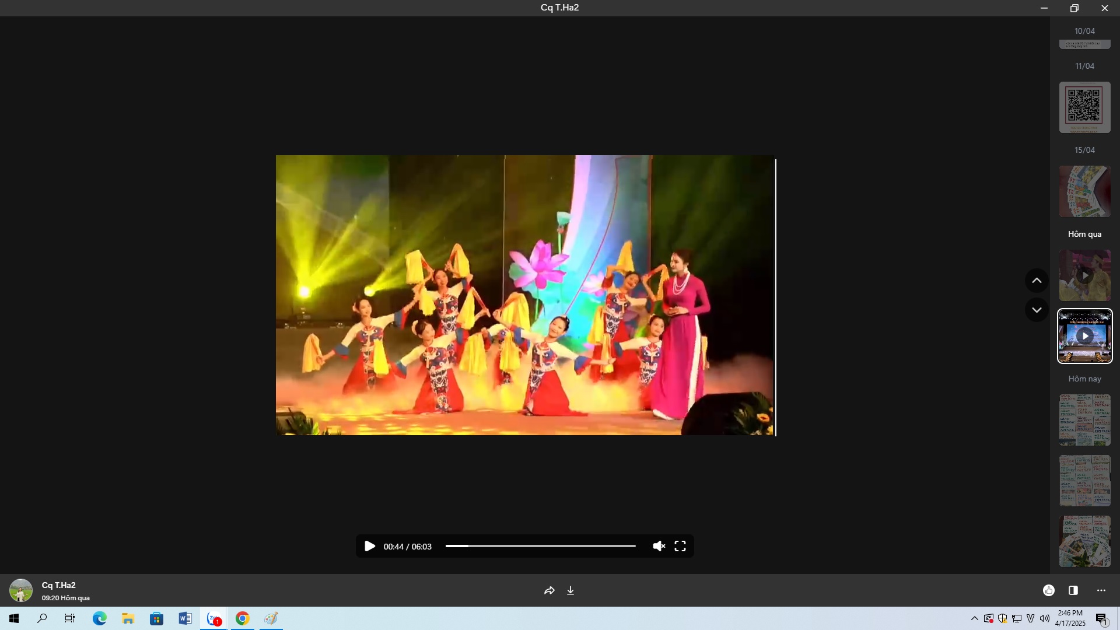Open first image under Hôm nay

(x=1084, y=420)
